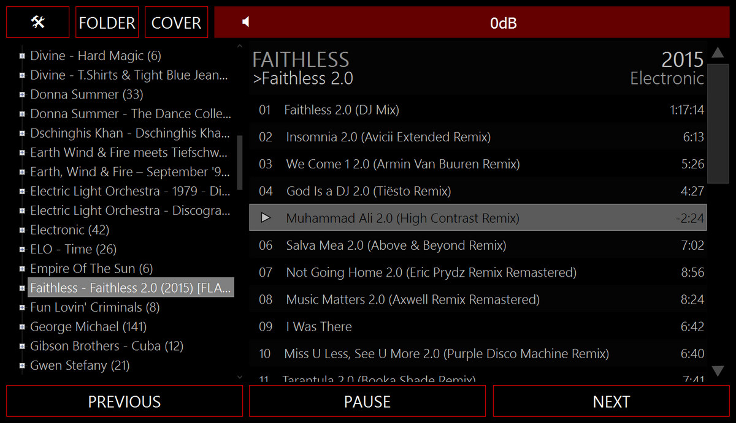Select Donna Summer - The Dance Collection folder

click(131, 114)
